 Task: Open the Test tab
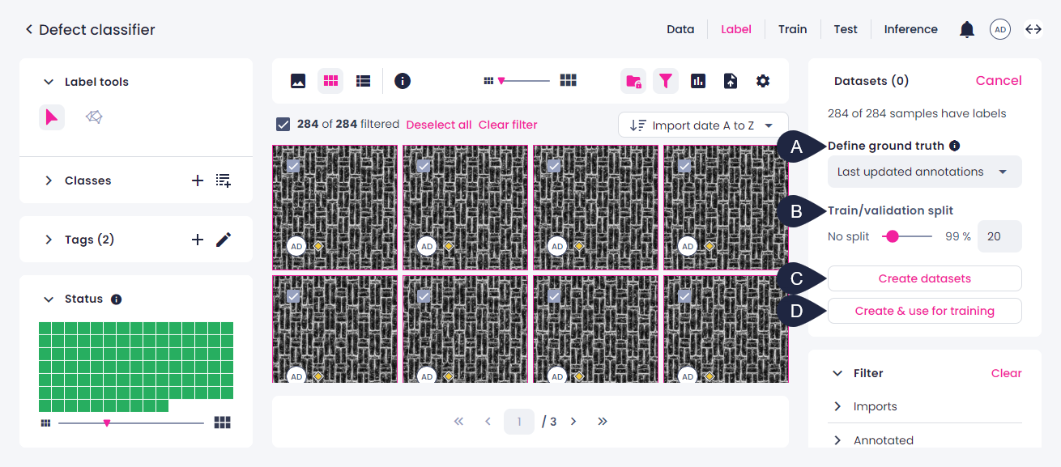[846, 29]
